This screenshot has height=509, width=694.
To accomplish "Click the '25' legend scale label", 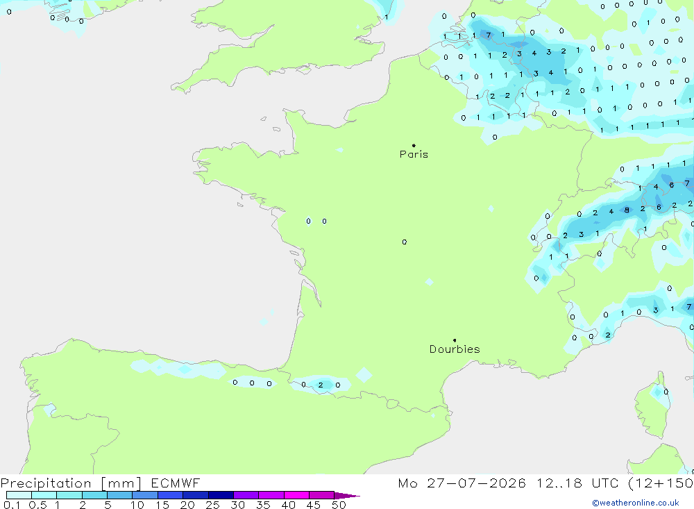I will (213, 505).
